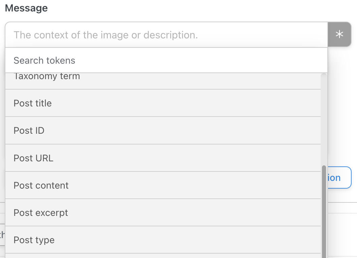Pick the Post URL token

[163, 158]
